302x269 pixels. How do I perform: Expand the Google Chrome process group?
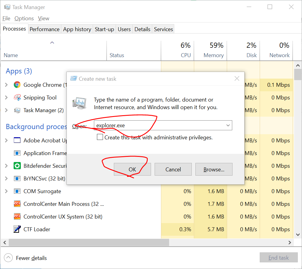[6, 85]
